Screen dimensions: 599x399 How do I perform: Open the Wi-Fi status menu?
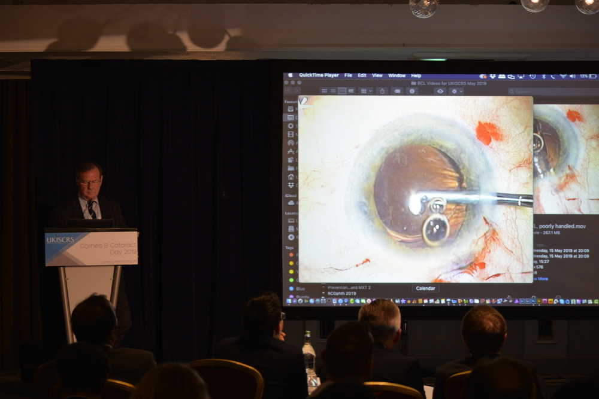click(563, 77)
